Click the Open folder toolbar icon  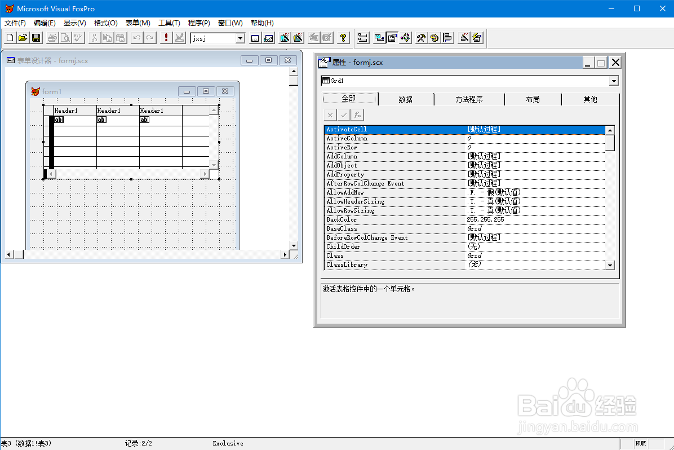tap(23, 38)
